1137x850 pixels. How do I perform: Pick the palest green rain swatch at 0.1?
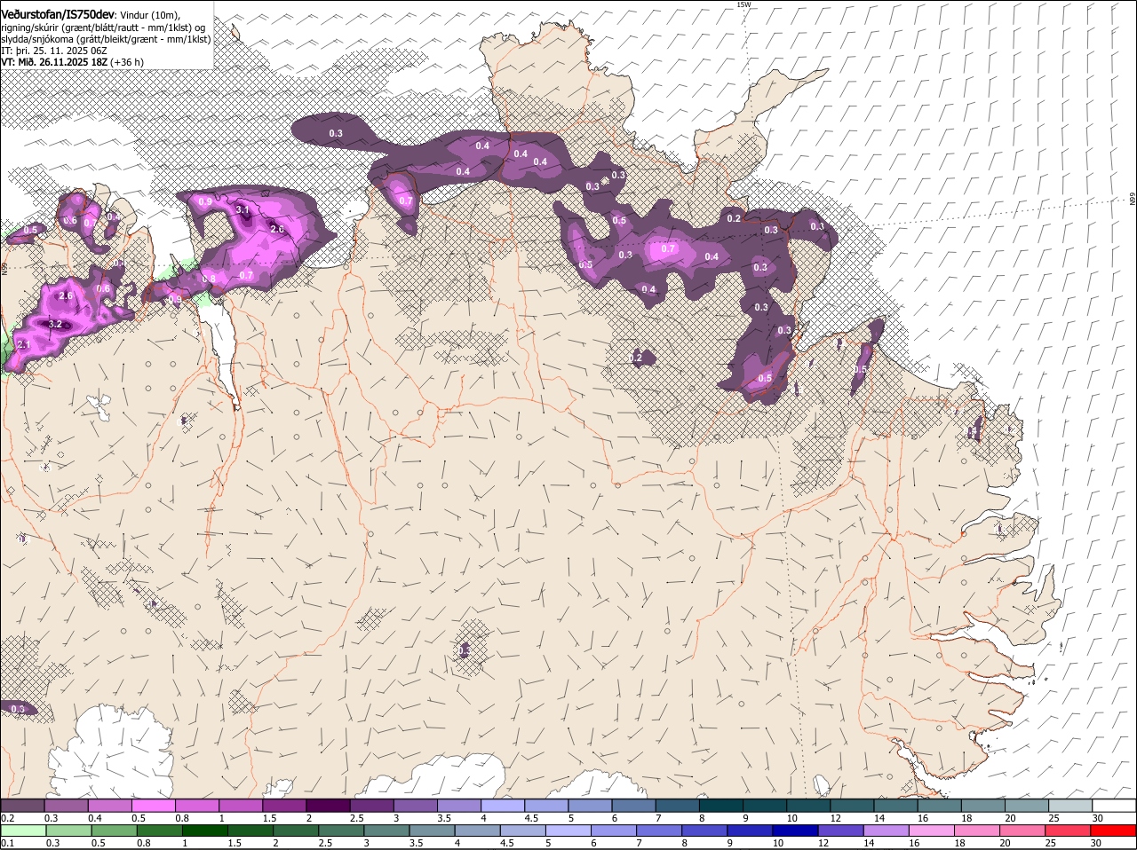(23, 830)
